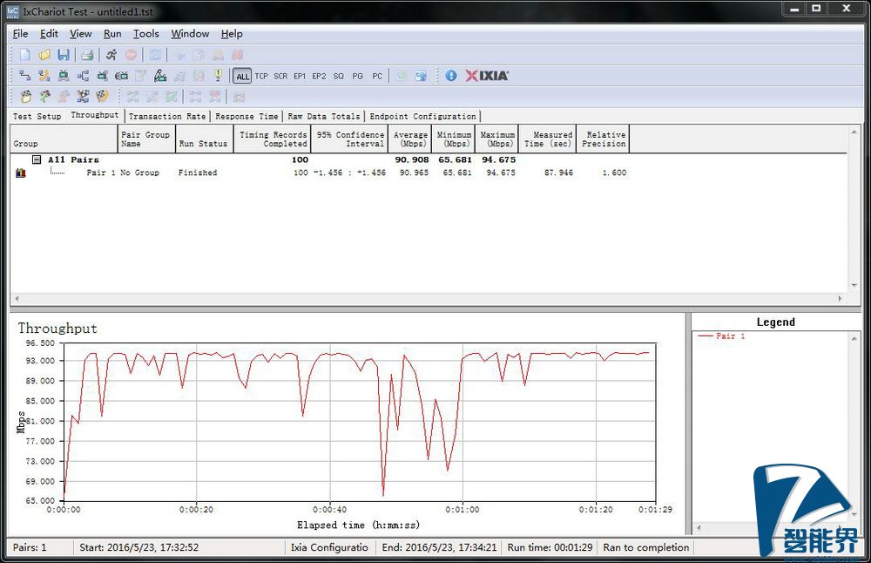Click the Average (Mbps) column header
The width and height of the screenshot is (871, 563).
point(410,139)
